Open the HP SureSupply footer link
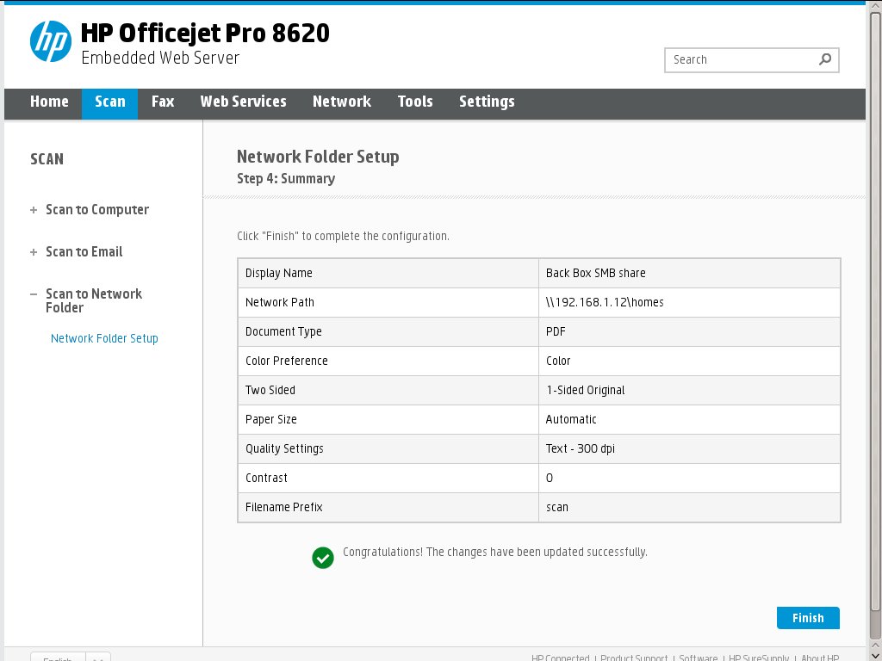882x661 pixels. tap(759, 657)
